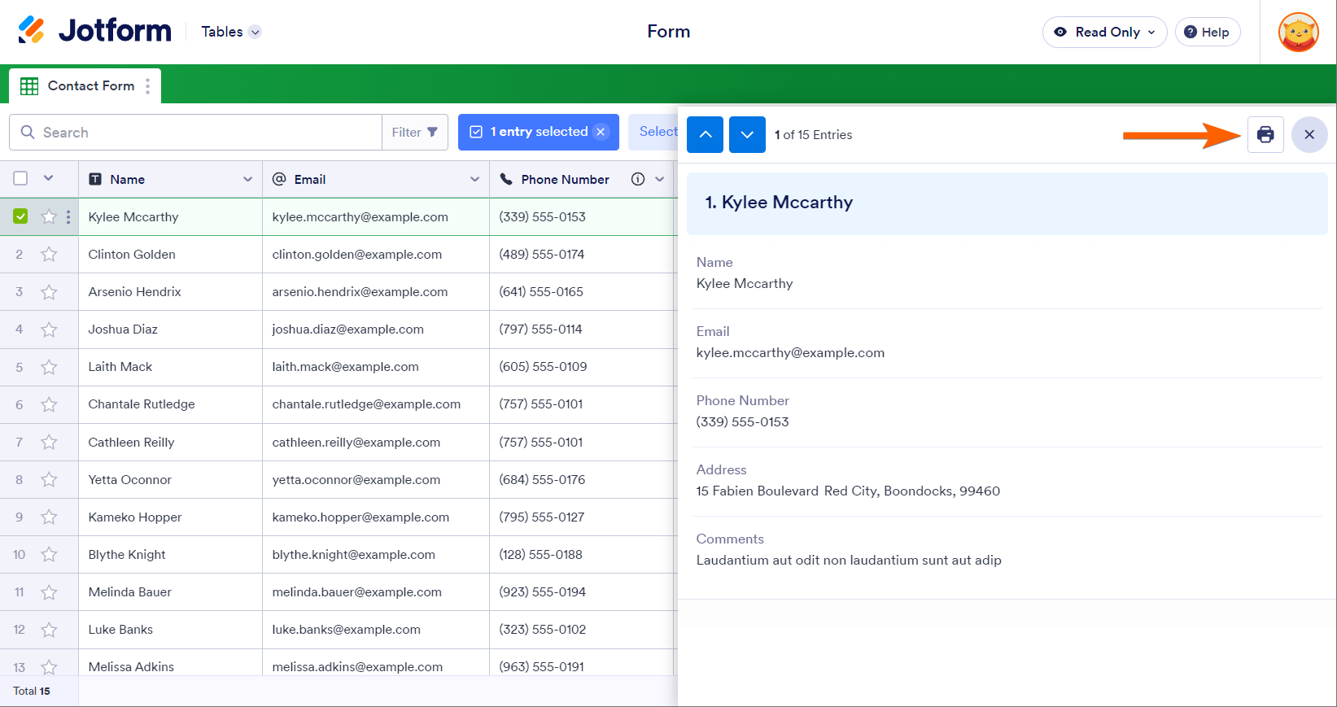Uncheck the Kylee Mccarthy row checkbox

20,216
